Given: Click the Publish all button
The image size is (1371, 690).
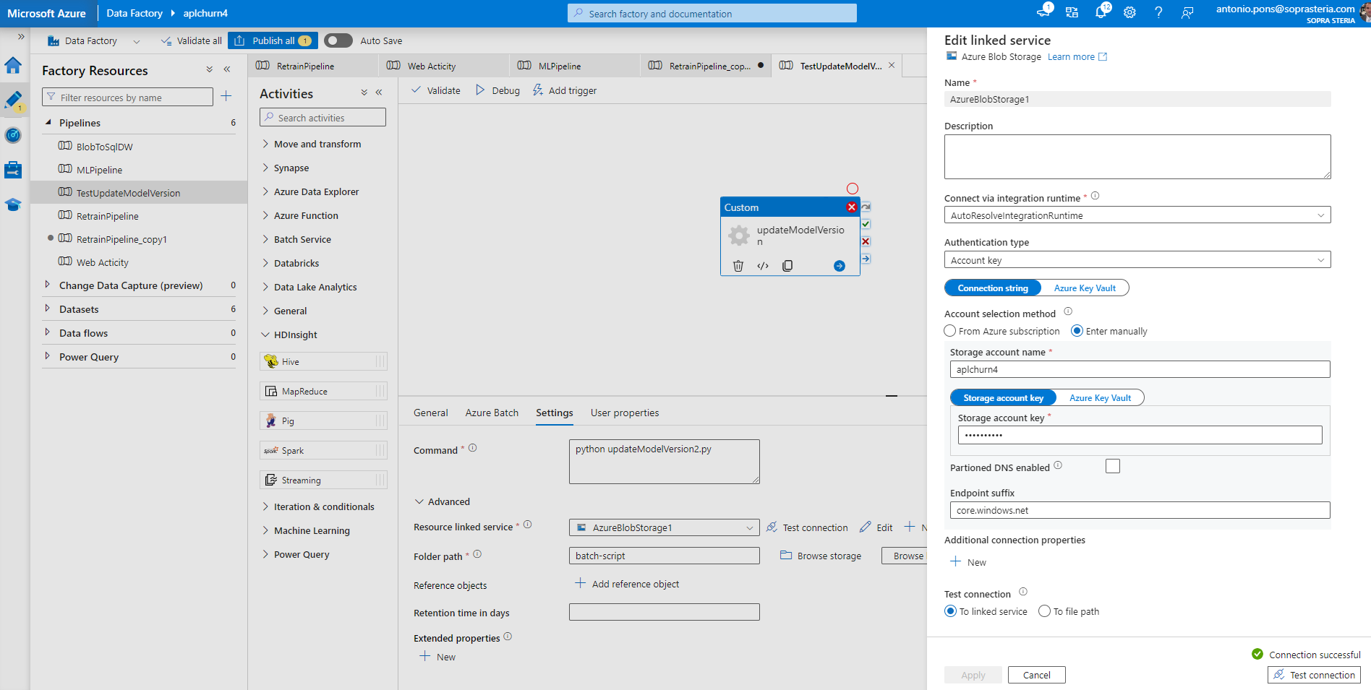Looking at the screenshot, I should 274,40.
